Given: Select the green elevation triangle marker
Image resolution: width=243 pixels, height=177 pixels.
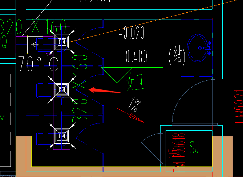Looking at the screenshot, I should (x=117, y=75).
